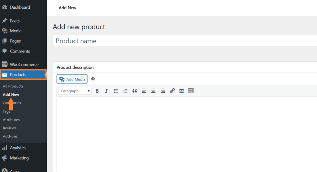
Task: Open the Attributes submenu link
Action: (11, 120)
